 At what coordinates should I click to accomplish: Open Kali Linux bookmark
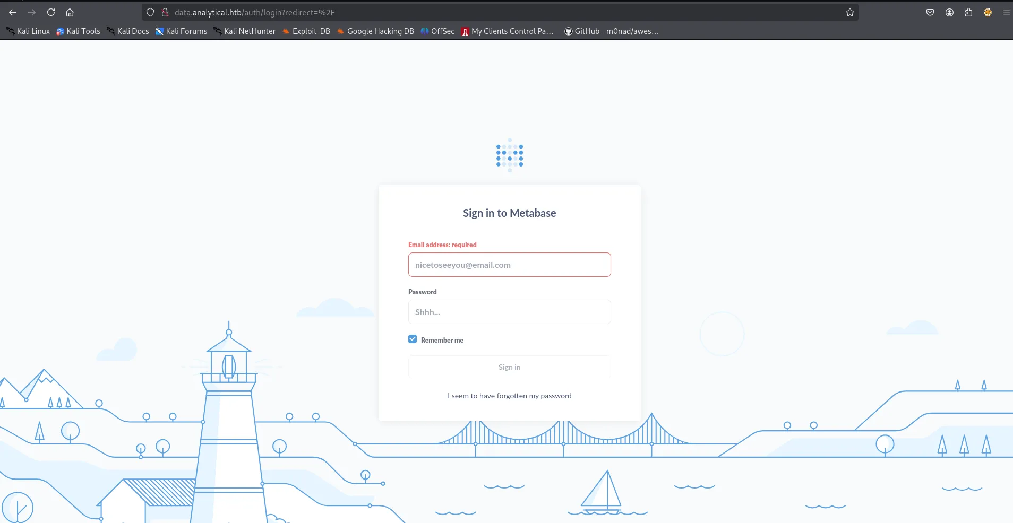(28, 31)
